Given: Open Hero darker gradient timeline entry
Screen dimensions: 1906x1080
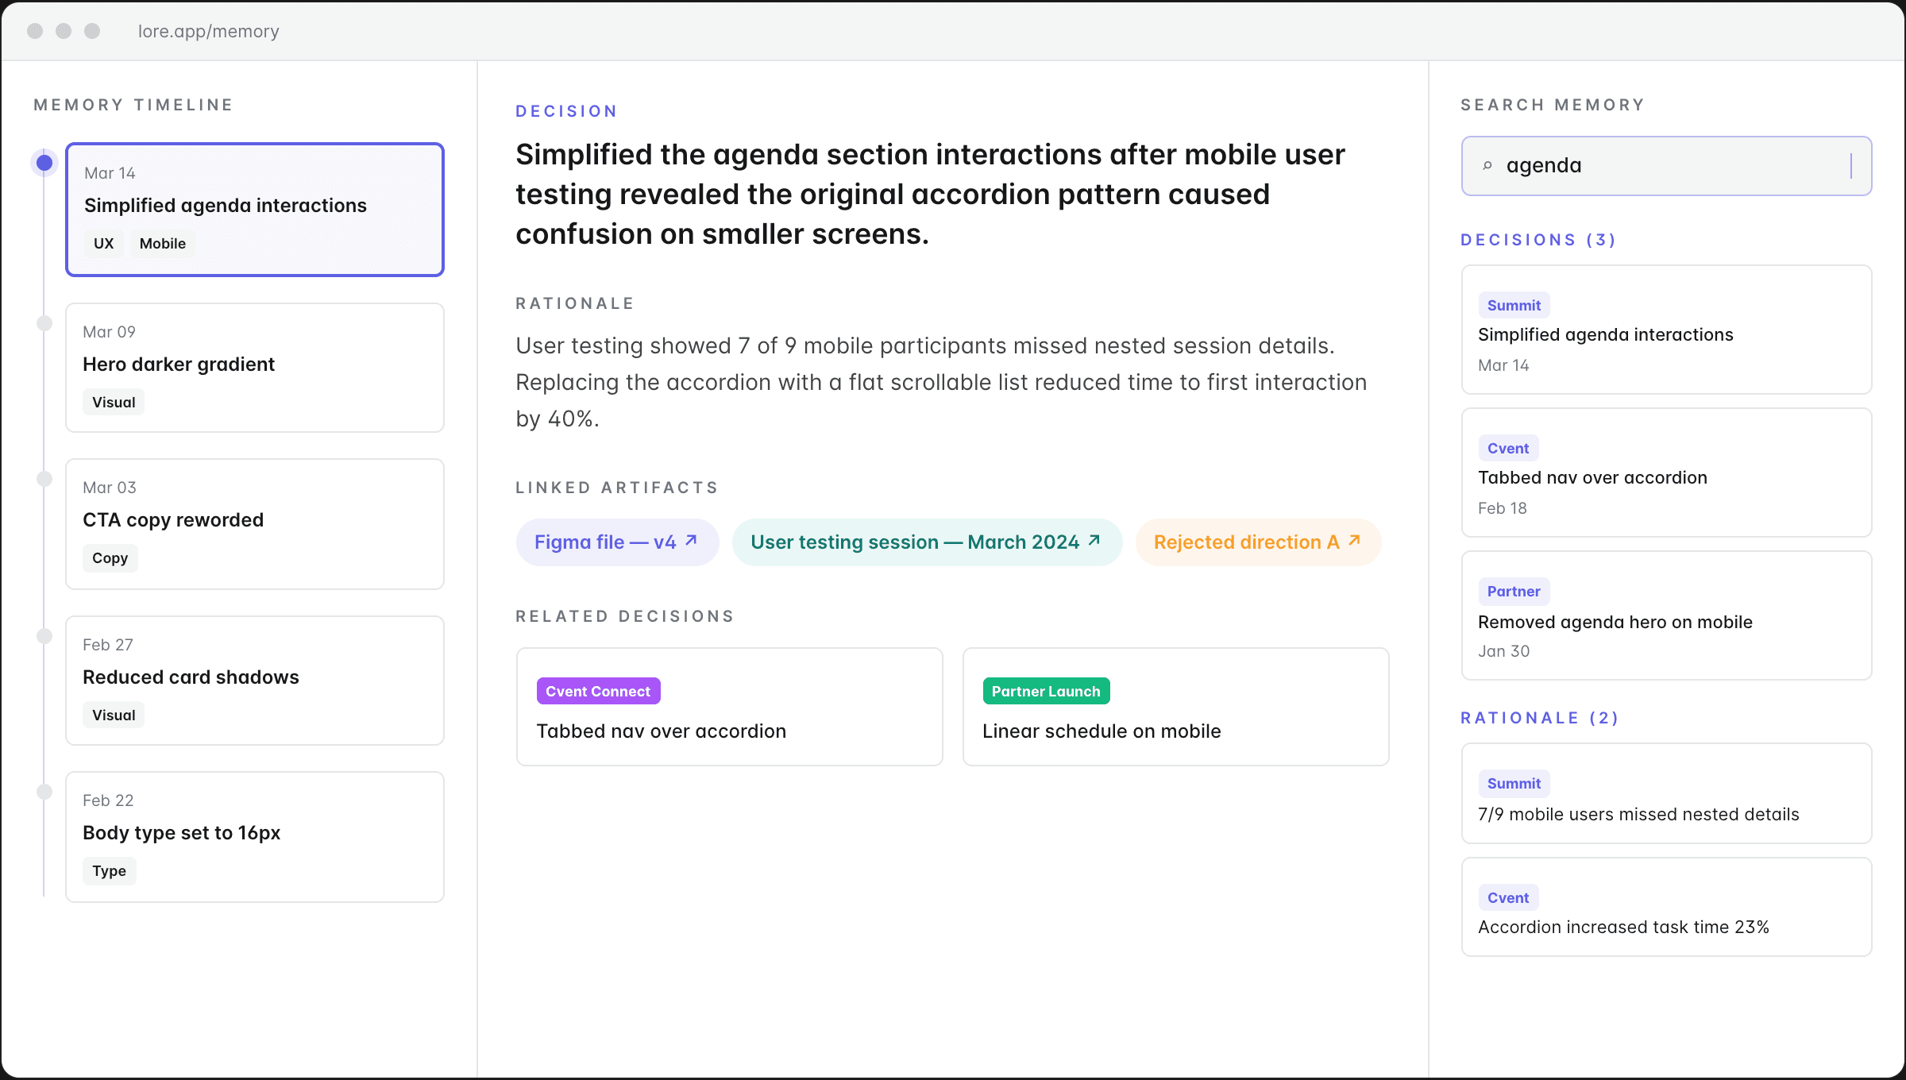Looking at the screenshot, I should coord(254,367).
